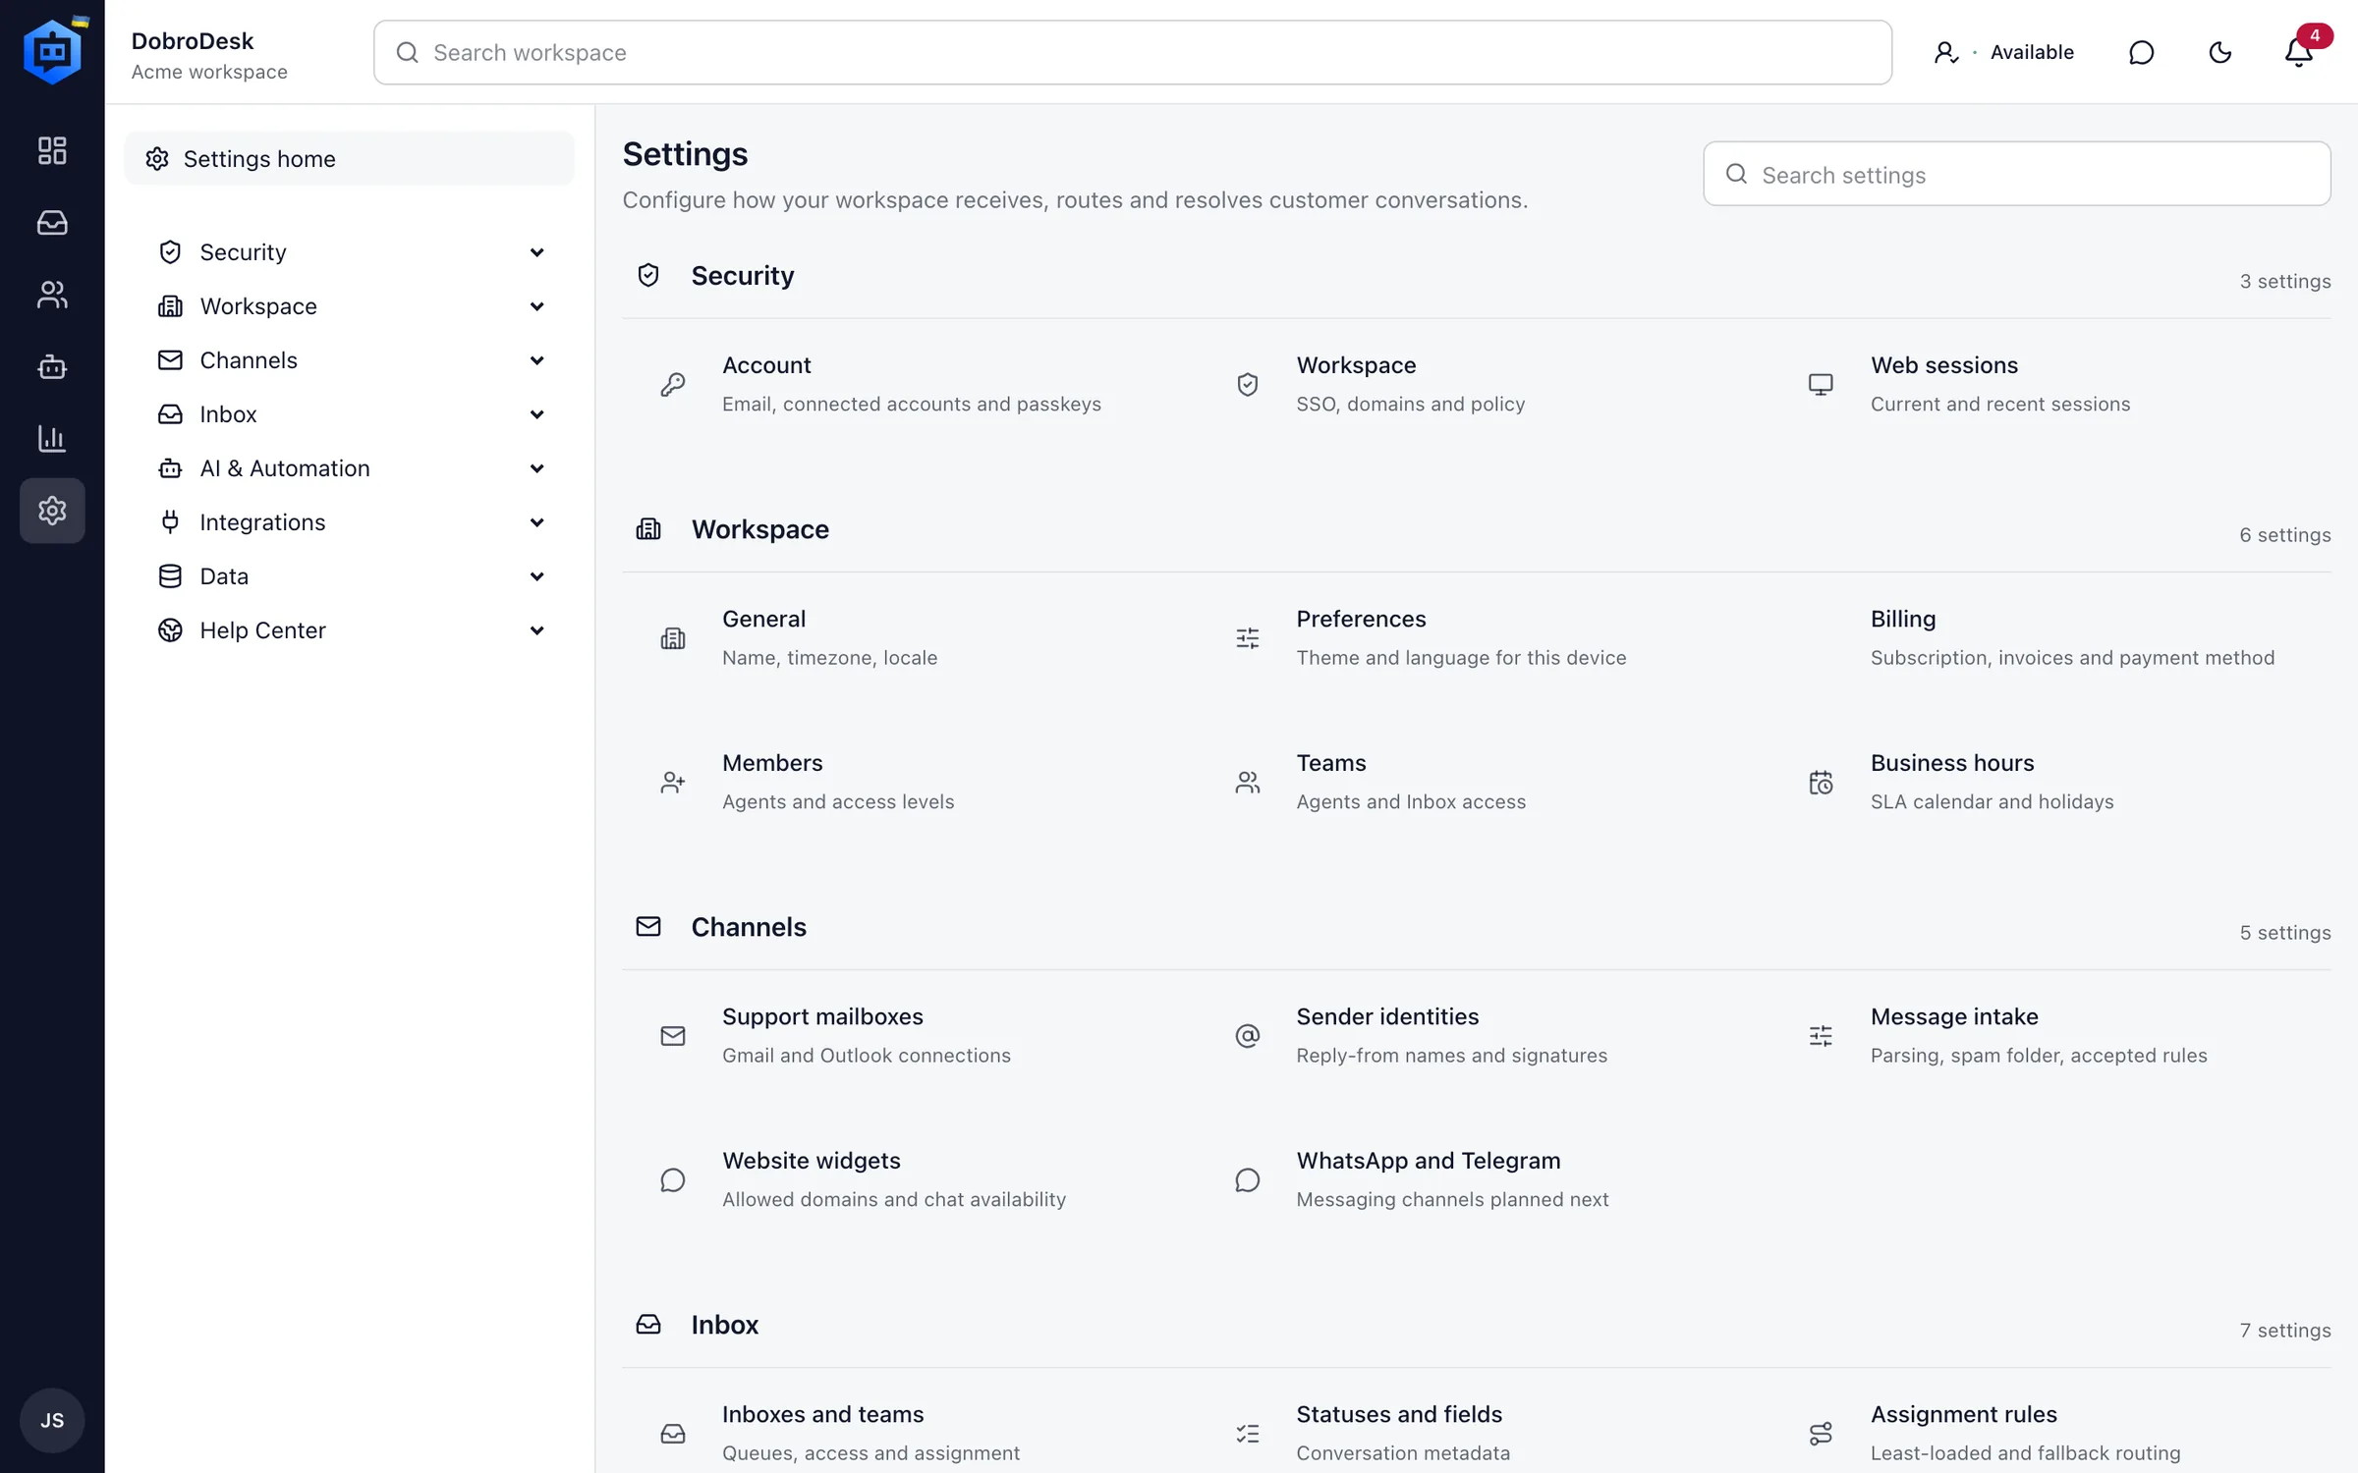Image resolution: width=2358 pixels, height=1473 pixels.
Task: Click the Channels section heading
Action: tap(749, 927)
